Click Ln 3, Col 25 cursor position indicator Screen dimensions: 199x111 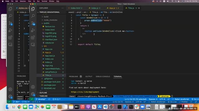coord(136,99)
